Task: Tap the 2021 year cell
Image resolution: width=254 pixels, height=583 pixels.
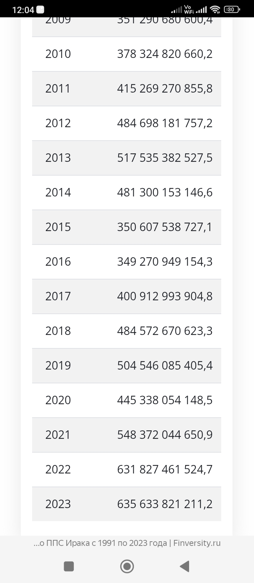Action: pos(58,435)
